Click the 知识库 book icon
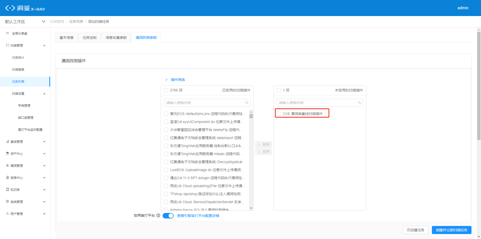481x239 pixels. point(8,190)
